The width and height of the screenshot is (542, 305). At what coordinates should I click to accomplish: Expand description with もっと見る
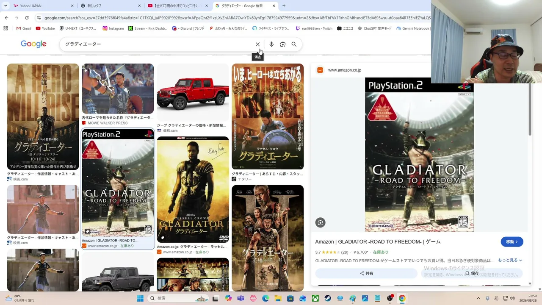(x=510, y=260)
